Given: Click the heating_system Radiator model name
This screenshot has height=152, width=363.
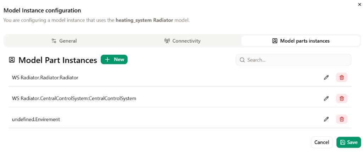Looking at the screenshot, I should [144, 20].
